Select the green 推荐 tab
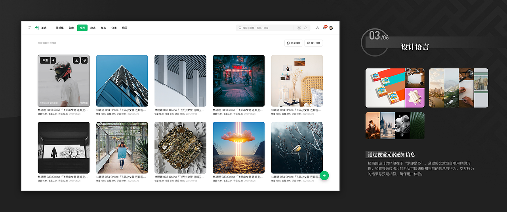This screenshot has height=212, width=507. click(82, 28)
